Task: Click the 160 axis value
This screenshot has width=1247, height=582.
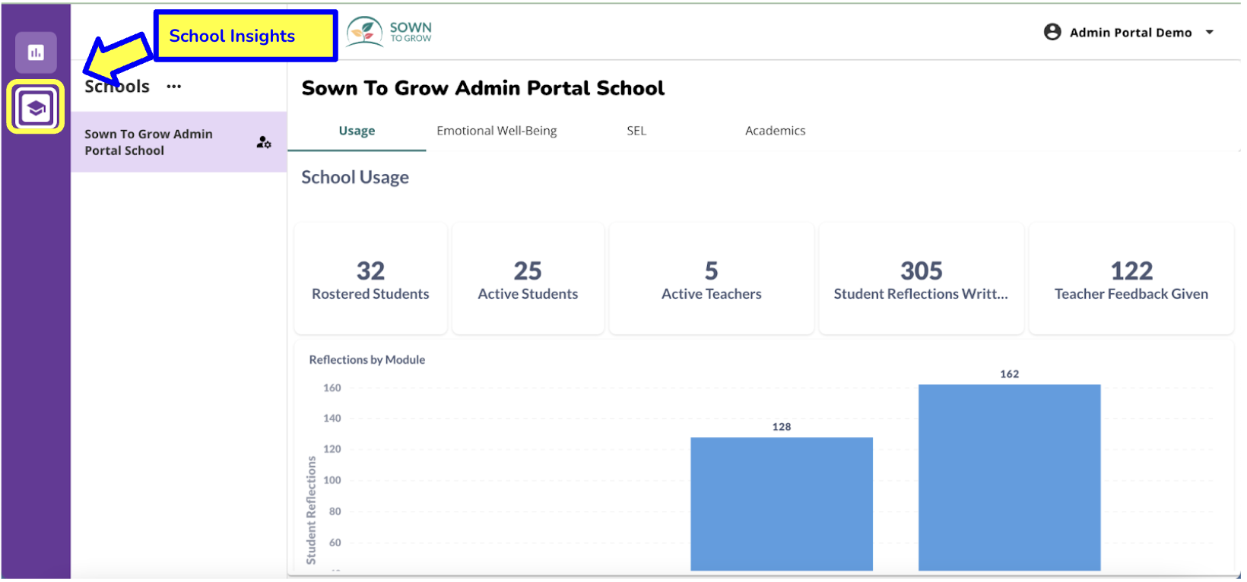Action: 332,388
